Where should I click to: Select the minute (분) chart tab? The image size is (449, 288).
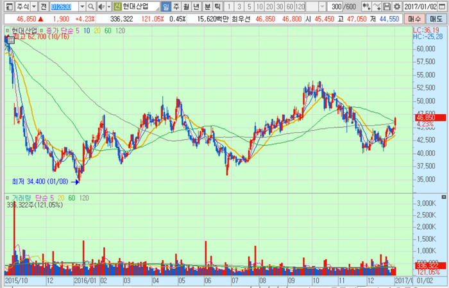pos(208,6)
